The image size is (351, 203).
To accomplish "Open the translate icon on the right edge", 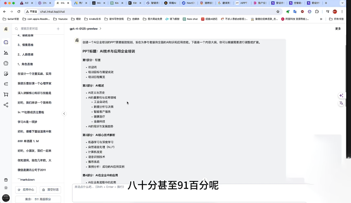I will pos(341,103).
